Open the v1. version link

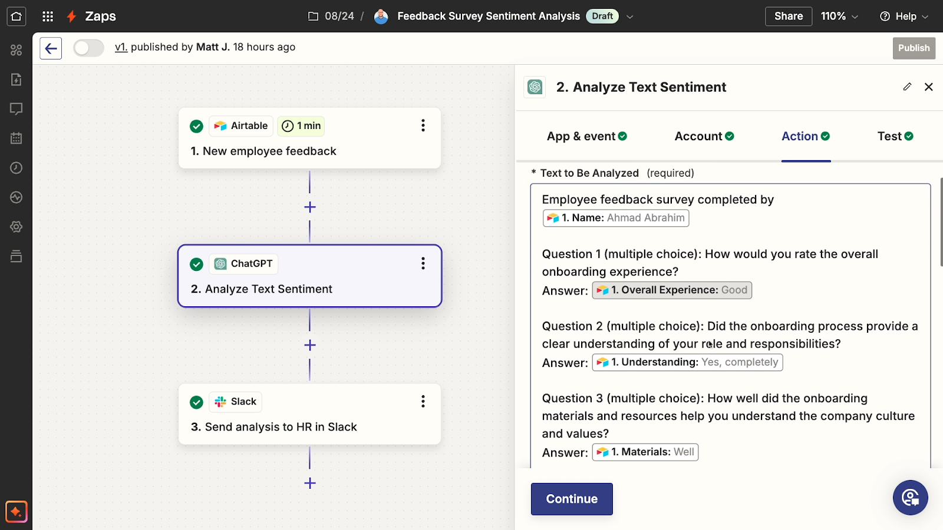[121, 47]
